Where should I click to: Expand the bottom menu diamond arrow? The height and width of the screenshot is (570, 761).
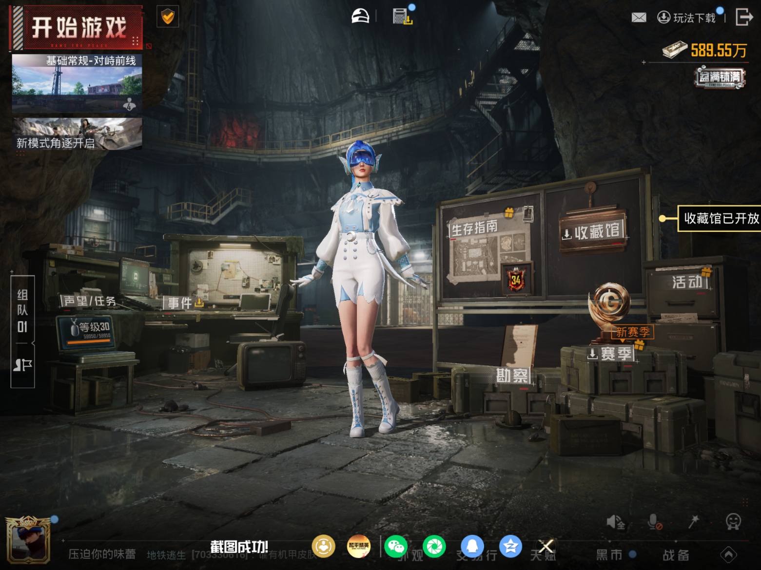coord(729,554)
